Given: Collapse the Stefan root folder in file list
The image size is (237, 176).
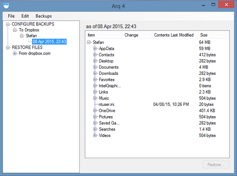Looking at the screenshot, I should [89, 42].
